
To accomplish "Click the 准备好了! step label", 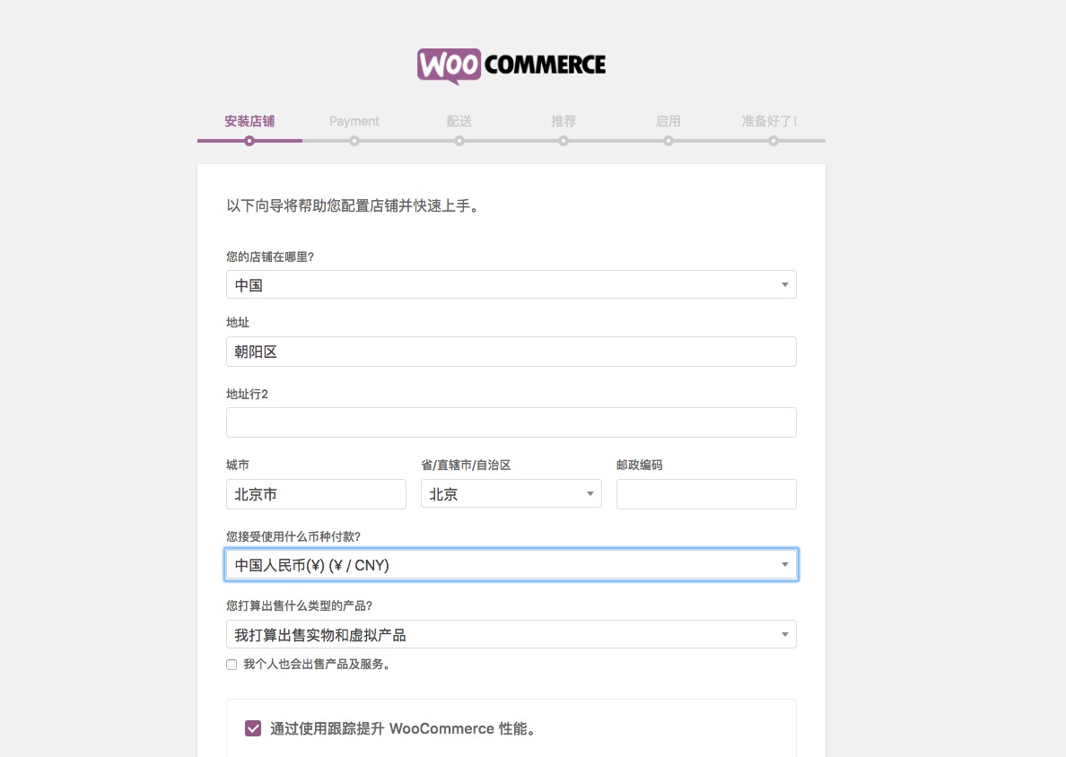I will 769,121.
